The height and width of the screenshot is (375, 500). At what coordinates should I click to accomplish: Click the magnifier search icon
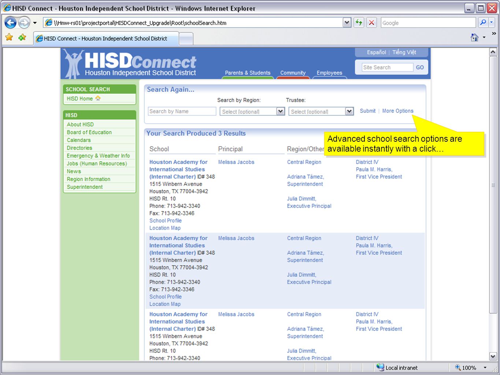(483, 23)
